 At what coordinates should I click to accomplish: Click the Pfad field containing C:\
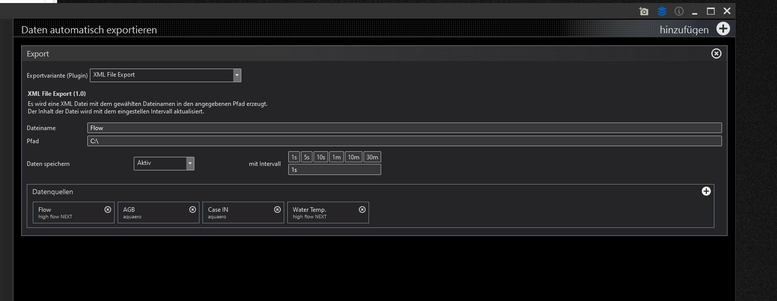404,141
